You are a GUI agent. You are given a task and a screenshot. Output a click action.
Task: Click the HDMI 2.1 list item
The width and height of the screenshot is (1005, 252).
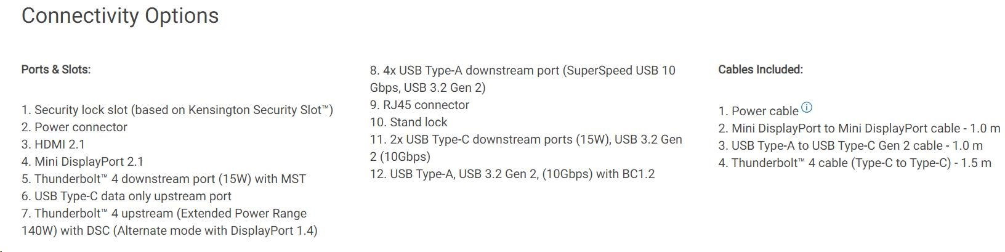pyautogui.click(x=54, y=145)
